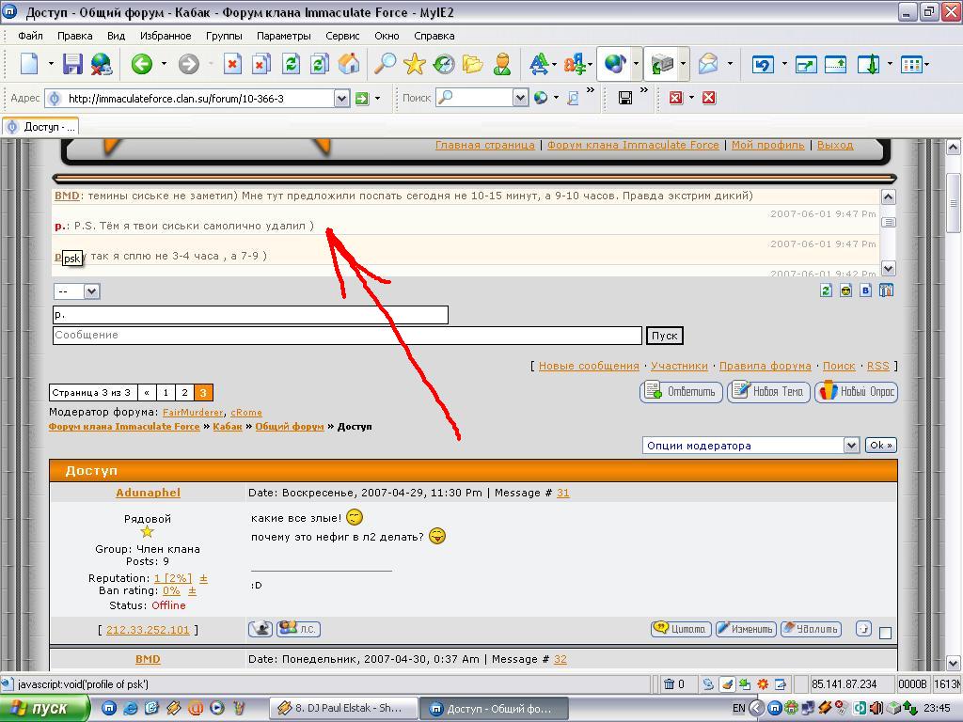The image size is (963, 722).
Task: Click the Back navigation arrow in toolbar
Action: coord(141,64)
